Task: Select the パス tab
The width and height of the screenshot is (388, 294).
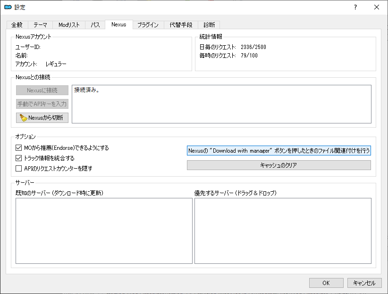Action: [x=95, y=25]
